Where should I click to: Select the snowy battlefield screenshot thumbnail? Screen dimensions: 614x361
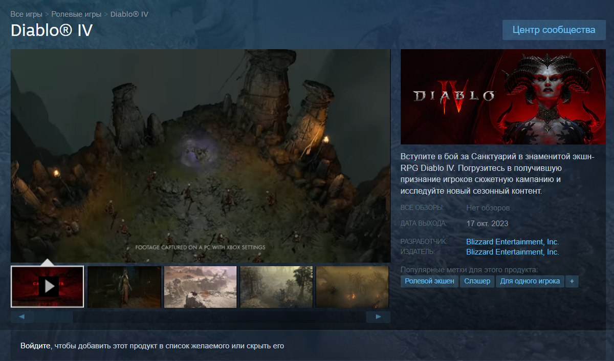[200, 287]
